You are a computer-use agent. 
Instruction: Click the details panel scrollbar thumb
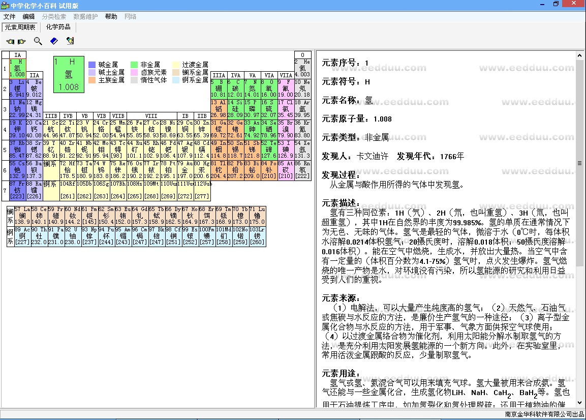point(579,163)
